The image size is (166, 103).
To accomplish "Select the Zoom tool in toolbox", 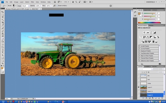I will point(3,63).
